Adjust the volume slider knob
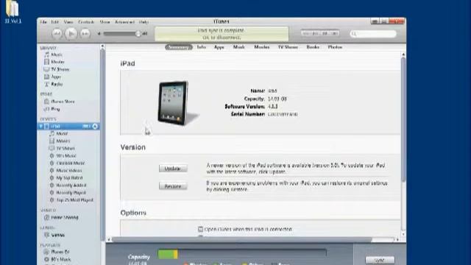471x265 pixels. (x=138, y=34)
